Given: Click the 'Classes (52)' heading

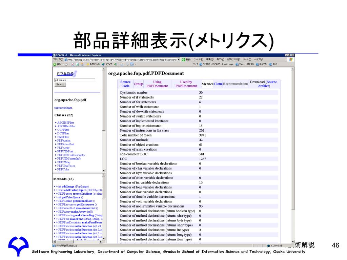Looking at the screenshot, I should point(64,115).
